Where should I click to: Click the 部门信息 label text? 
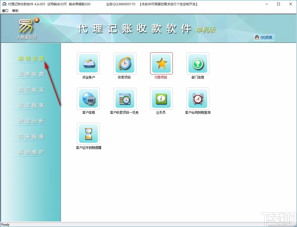(x=198, y=77)
